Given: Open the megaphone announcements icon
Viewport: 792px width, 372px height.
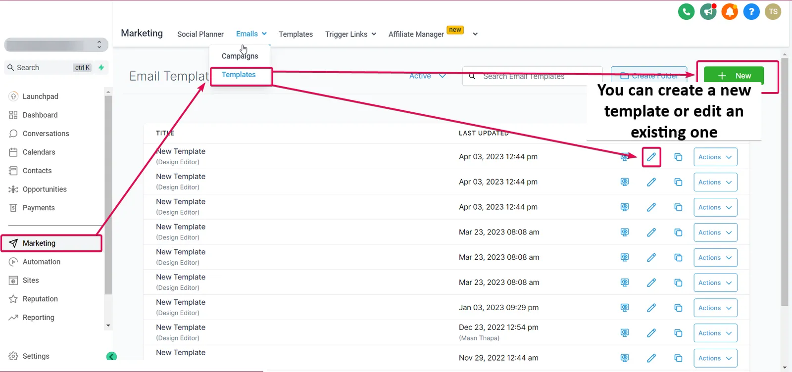Looking at the screenshot, I should coord(708,11).
